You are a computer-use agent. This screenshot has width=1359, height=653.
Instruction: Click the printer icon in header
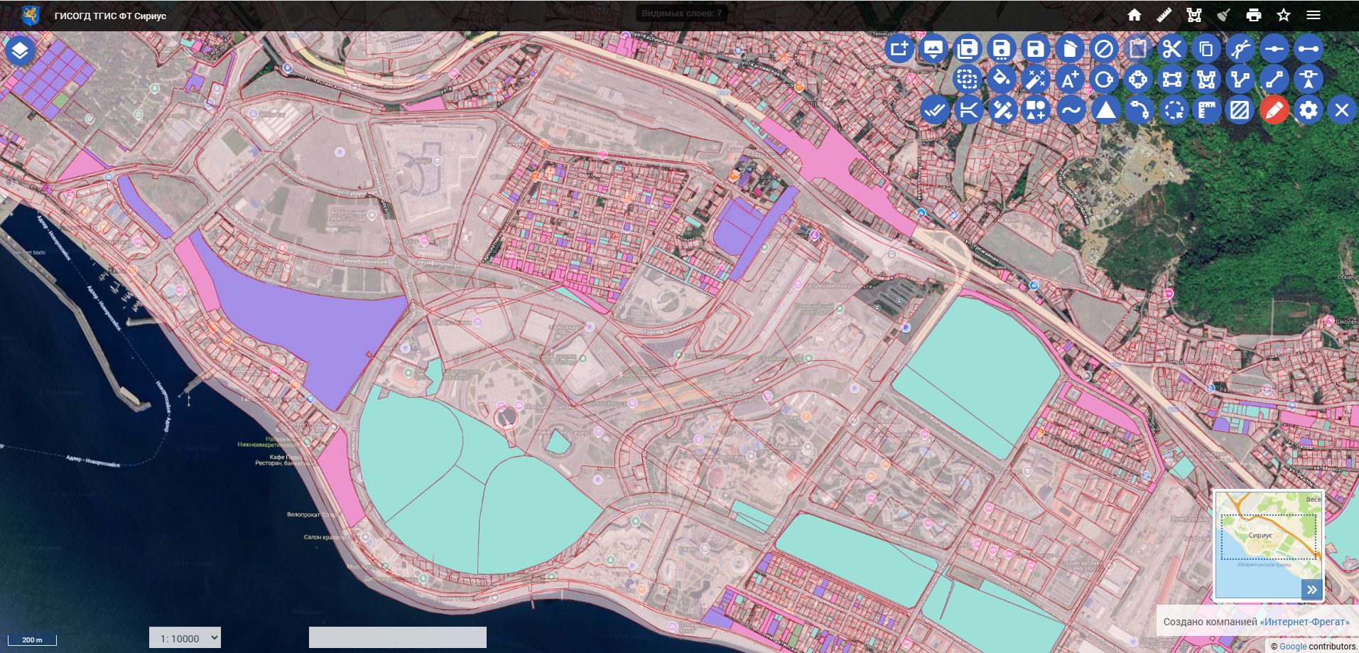click(x=1253, y=15)
